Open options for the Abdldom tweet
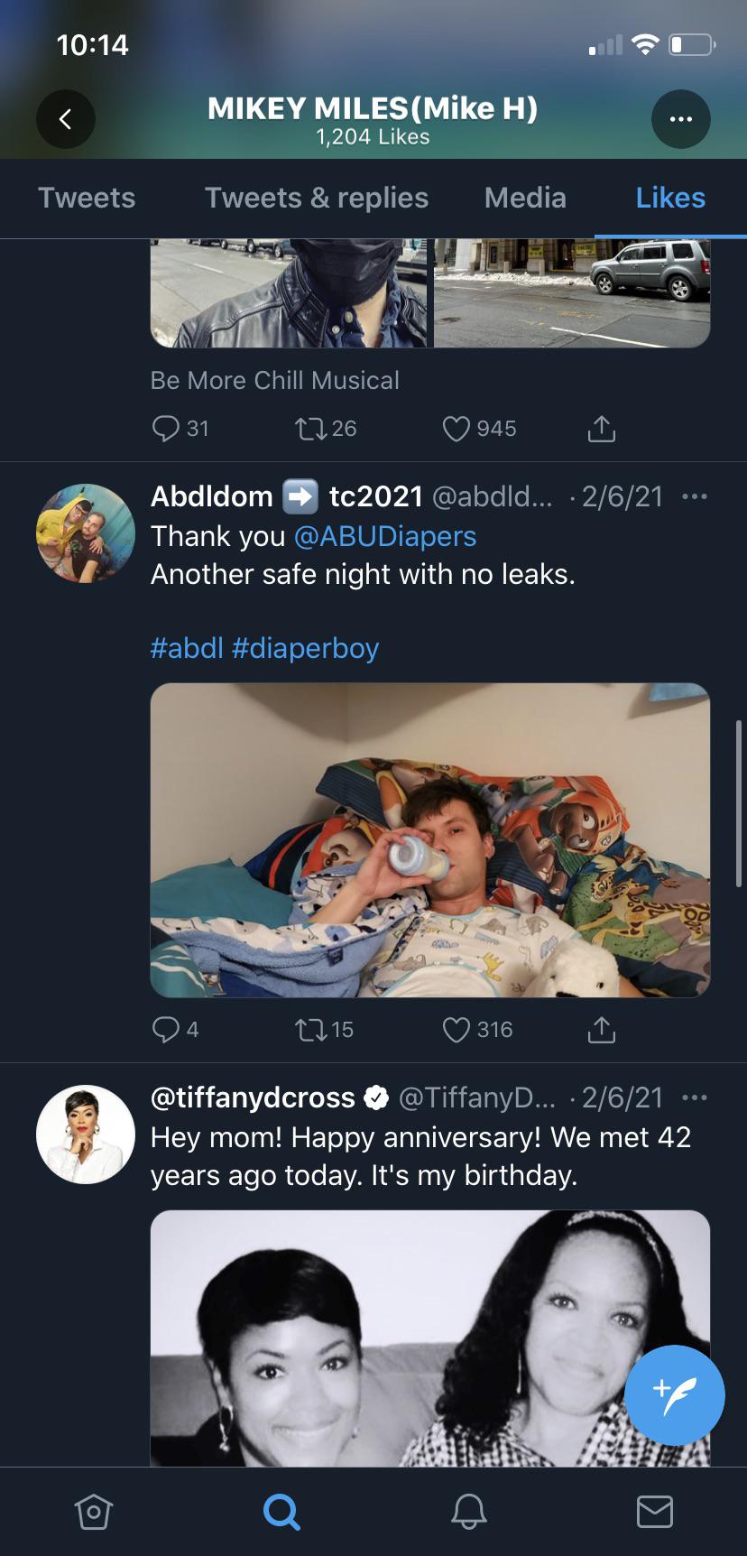The width and height of the screenshot is (747, 1556). (695, 496)
